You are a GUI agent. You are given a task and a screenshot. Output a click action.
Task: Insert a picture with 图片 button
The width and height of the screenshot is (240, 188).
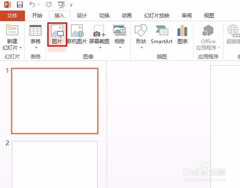pos(57,34)
